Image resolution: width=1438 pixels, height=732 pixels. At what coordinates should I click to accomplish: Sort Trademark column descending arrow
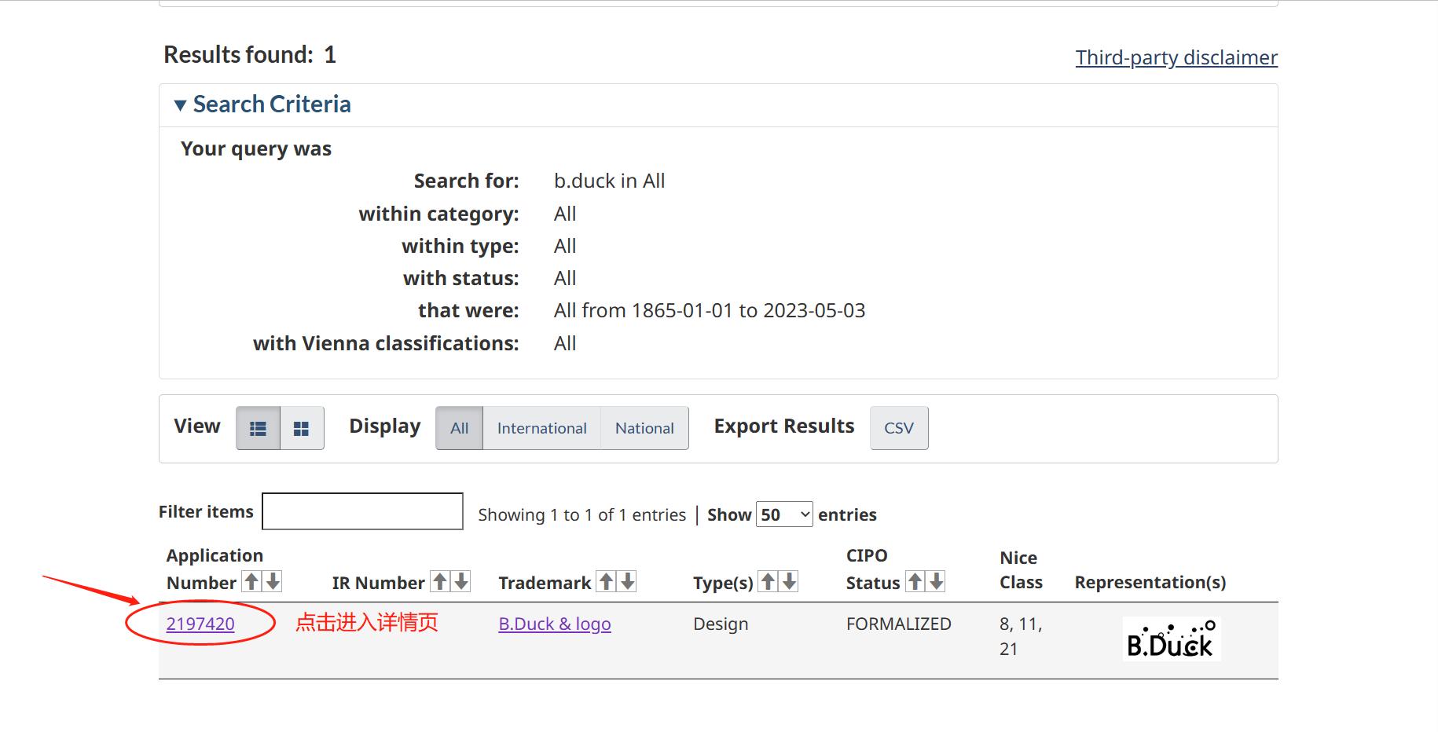point(628,582)
